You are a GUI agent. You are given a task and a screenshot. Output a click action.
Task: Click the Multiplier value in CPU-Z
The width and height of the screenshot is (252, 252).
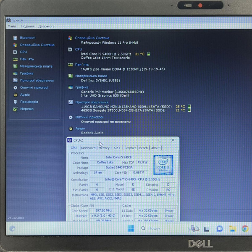pos(103,215)
